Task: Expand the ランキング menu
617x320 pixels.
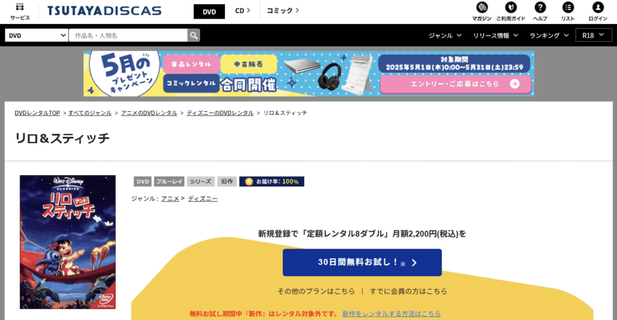Action: click(x=549, y=35)
